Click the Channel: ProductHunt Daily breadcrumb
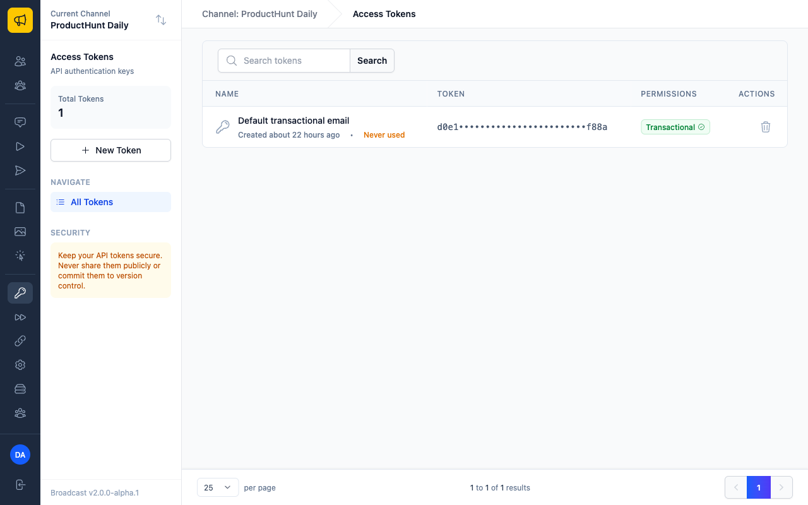808x505 pixels. (x=259, y=14)
